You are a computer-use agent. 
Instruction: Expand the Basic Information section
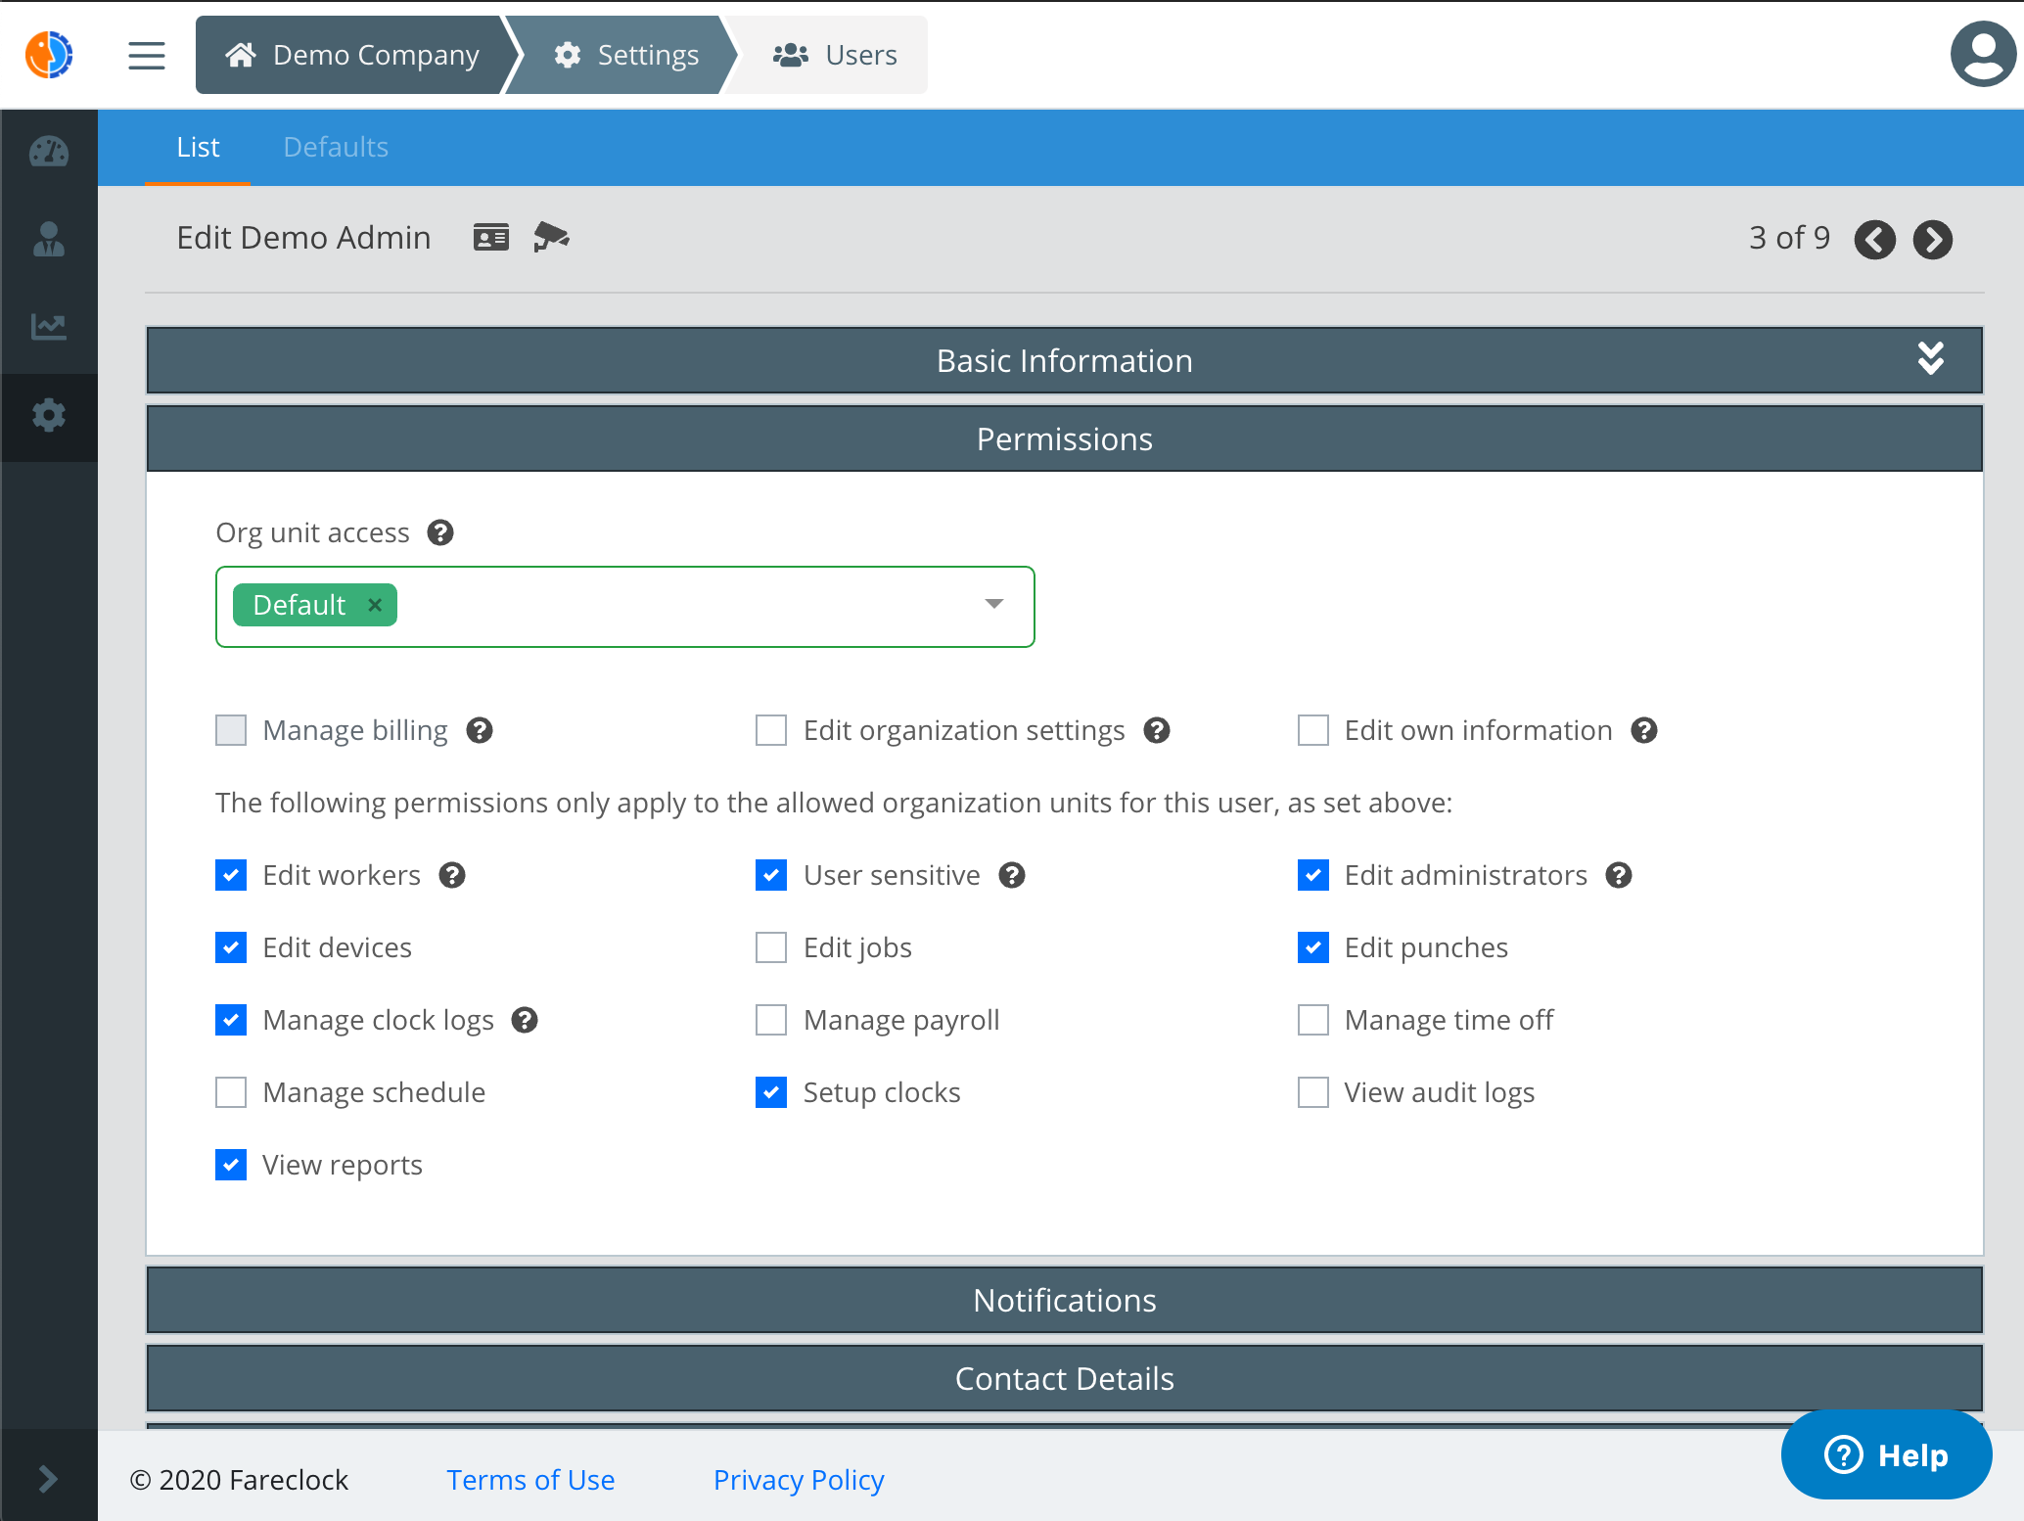click(1065, 360)
